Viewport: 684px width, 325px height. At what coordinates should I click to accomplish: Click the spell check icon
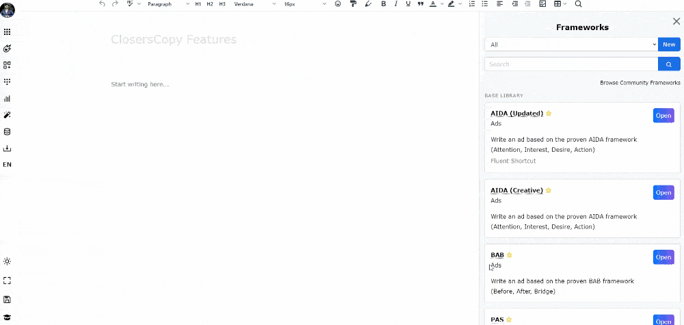130,4
